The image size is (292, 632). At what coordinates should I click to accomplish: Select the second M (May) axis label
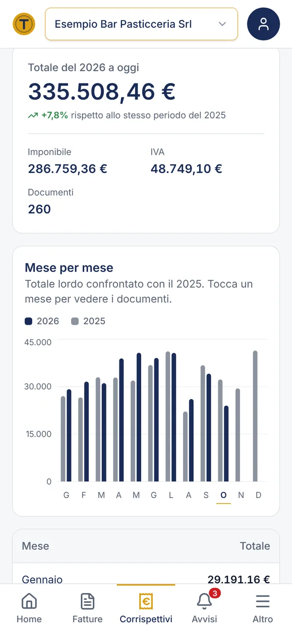[136, 495]
